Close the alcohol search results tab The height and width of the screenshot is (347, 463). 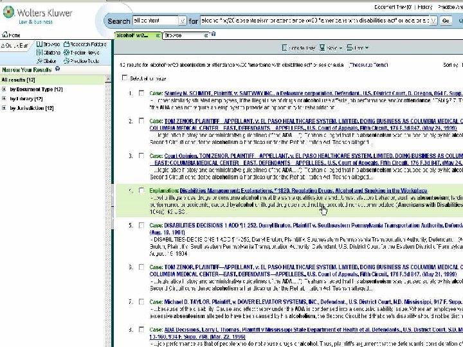[158, 35]
